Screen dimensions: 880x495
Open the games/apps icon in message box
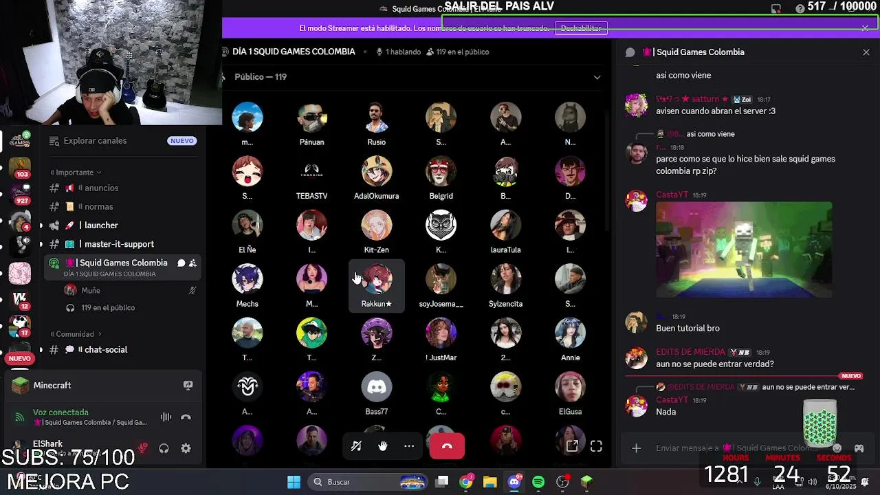point(859,448)
